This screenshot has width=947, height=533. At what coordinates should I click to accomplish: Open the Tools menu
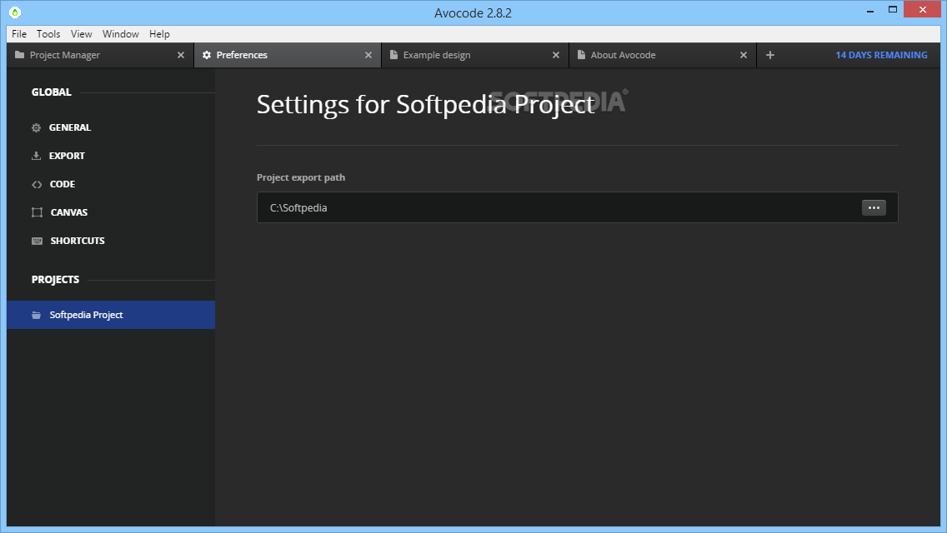coord(48,34)
